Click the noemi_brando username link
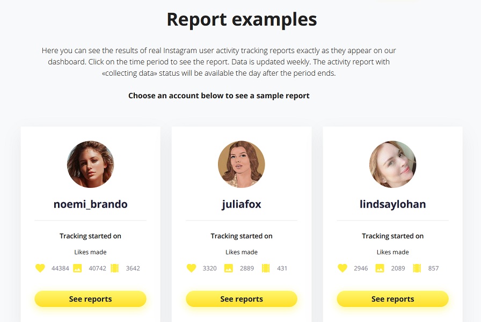 (90, 204)
